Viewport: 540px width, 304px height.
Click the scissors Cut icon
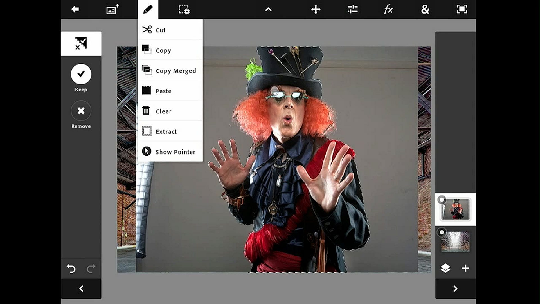click(x=147, y=29)
